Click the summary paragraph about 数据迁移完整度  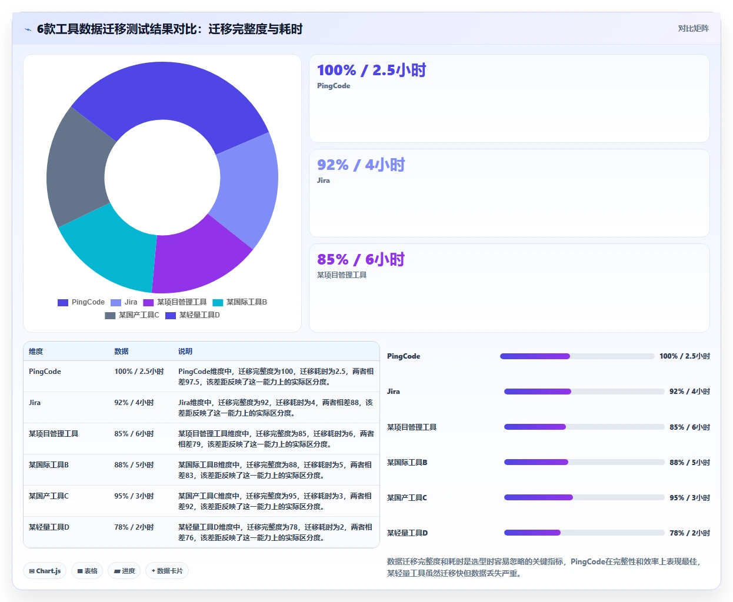(x=544, y=567)
